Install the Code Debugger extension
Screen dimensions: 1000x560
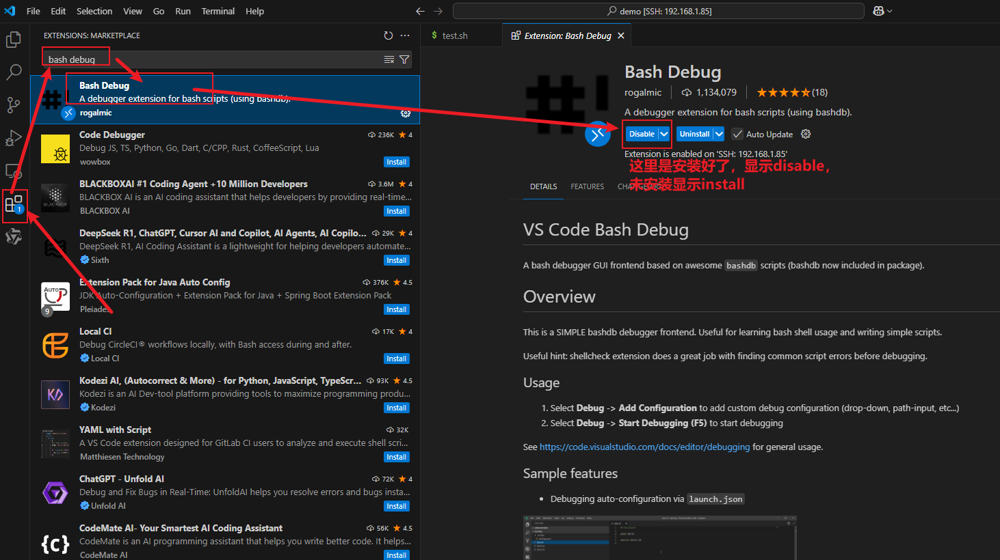pos(397,162)
